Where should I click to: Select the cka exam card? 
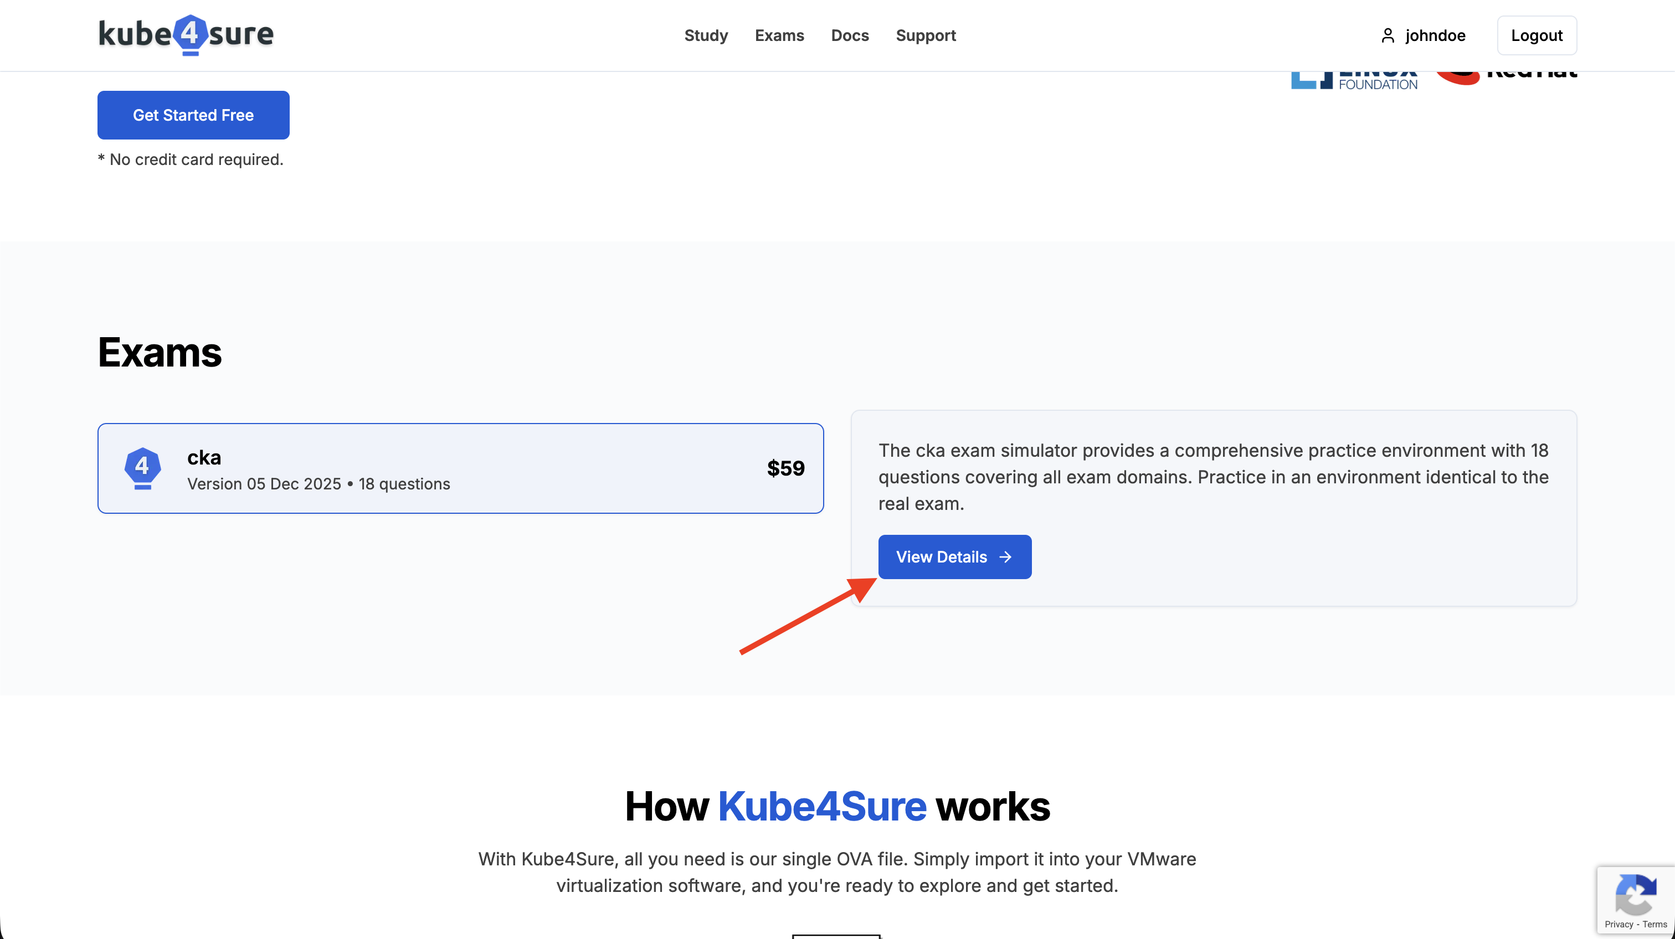pyautogui.click(x=460, y=468)
